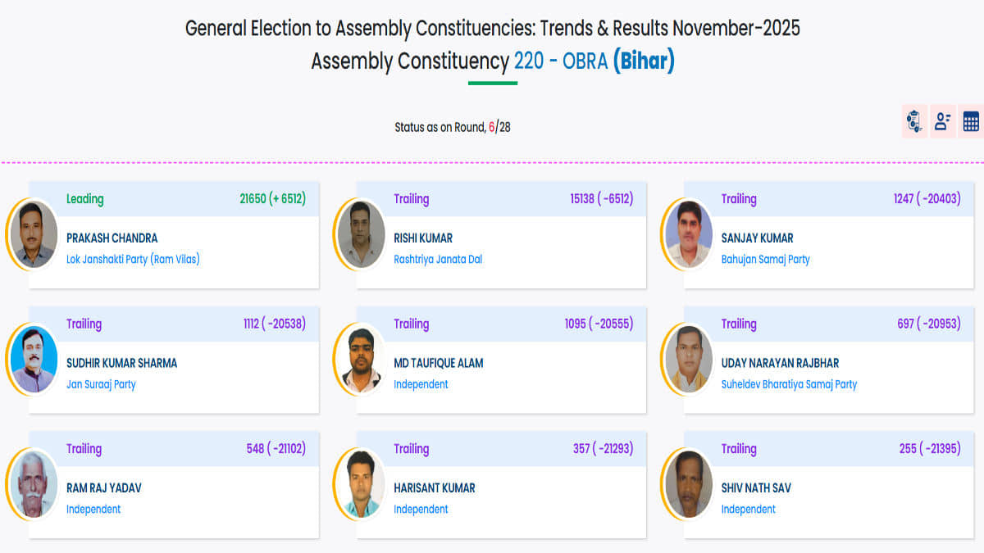Click the Jan Suraaj Party label
984x553 pixels.
pyautogui.click(x=101, y=384)
